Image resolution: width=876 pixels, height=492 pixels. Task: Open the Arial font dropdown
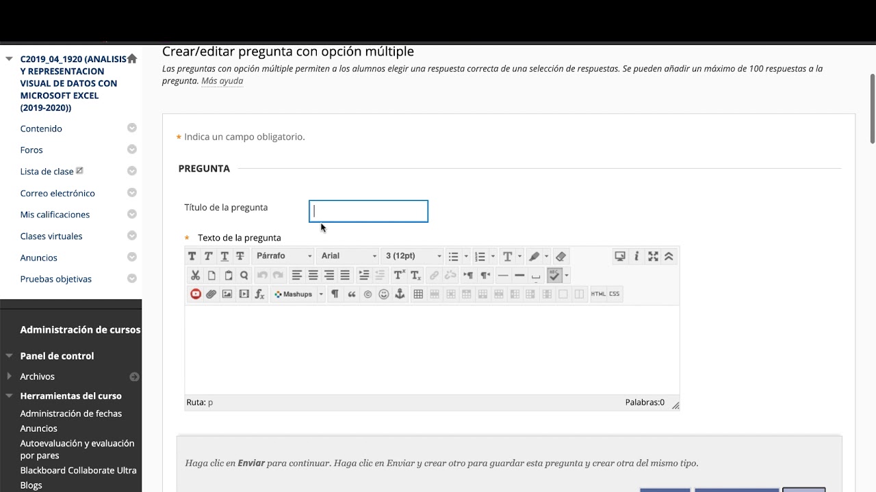click(348, 256)
